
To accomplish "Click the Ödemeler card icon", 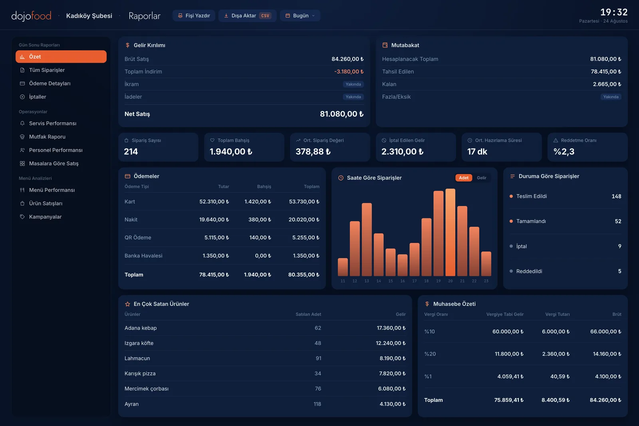I will tap(127, 176).
